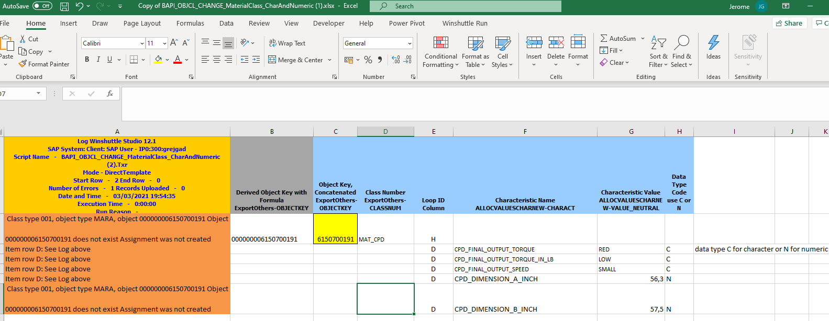Screen dimensions: 829x321
Task: Open the Winshuttle Run tab
Action: 465,24
